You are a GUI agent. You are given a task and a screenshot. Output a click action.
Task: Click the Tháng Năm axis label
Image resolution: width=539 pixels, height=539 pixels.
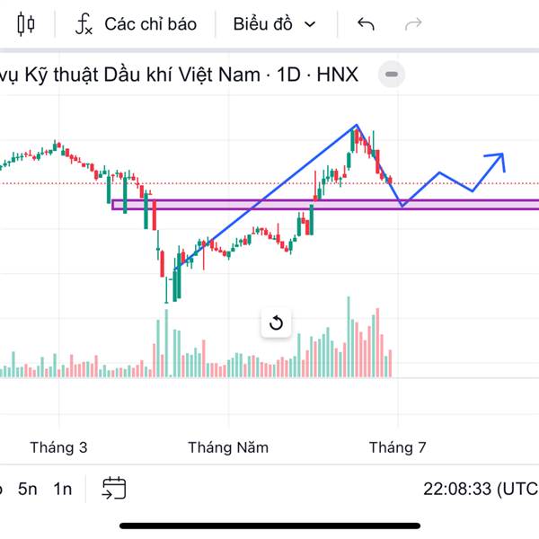click(228, 447)
